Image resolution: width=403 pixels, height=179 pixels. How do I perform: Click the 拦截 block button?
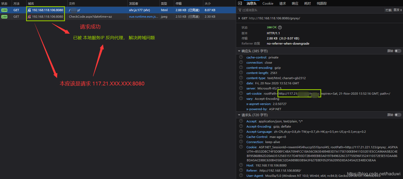[x=388, y=10]
